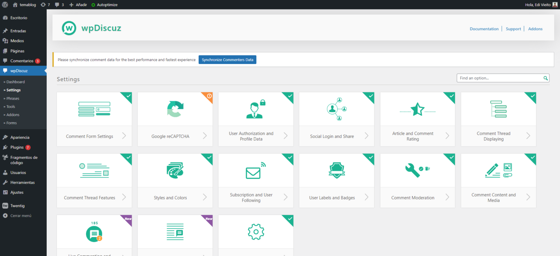Expand User Authorization and Profile Data chevron
Screen dimensions: 560x256
pyautogui.click(x=285, y=136)
